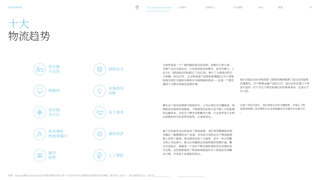Click the paragraph starting 全球贸易是一个
Viewport: 320px width, 180px height.
(198, 75)
